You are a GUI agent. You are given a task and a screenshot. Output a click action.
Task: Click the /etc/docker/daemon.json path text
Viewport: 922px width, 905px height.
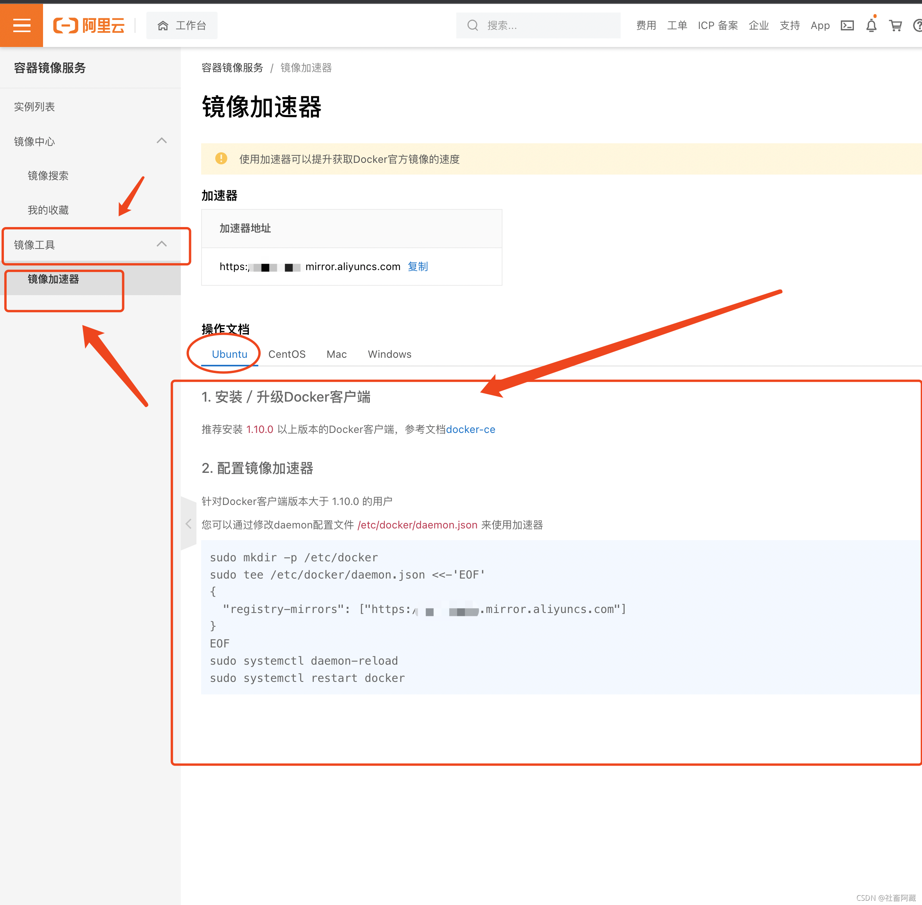417,525
